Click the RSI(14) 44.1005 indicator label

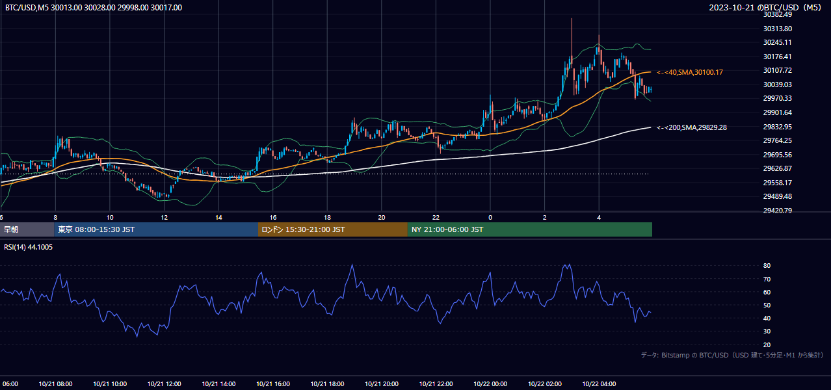coord(29,247)
